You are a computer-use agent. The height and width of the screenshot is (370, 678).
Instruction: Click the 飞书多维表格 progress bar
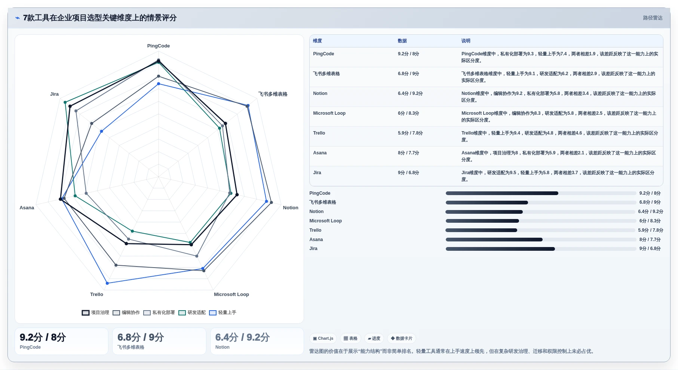541,203
